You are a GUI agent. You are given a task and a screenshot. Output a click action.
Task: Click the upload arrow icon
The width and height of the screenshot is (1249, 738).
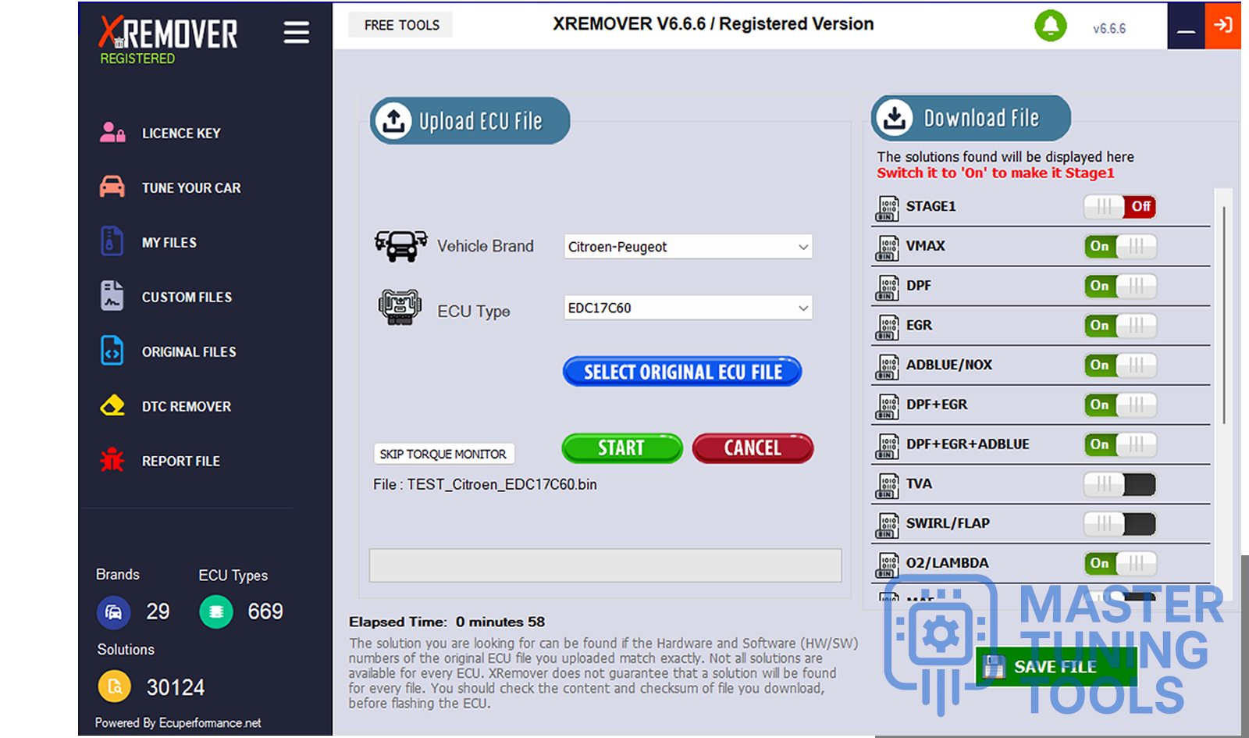tap(393, 120)
